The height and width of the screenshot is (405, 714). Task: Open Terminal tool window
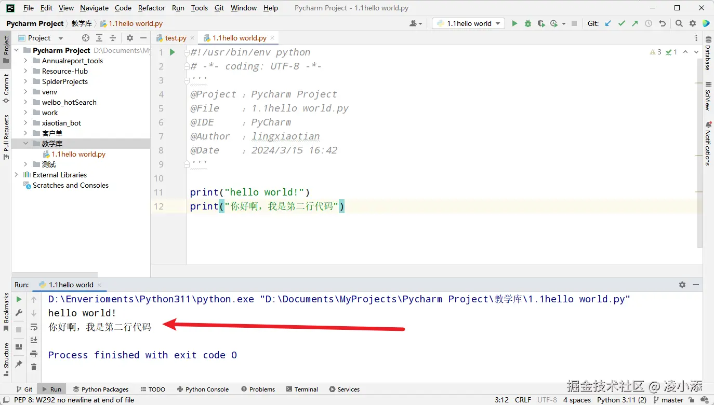click(302, 389)
